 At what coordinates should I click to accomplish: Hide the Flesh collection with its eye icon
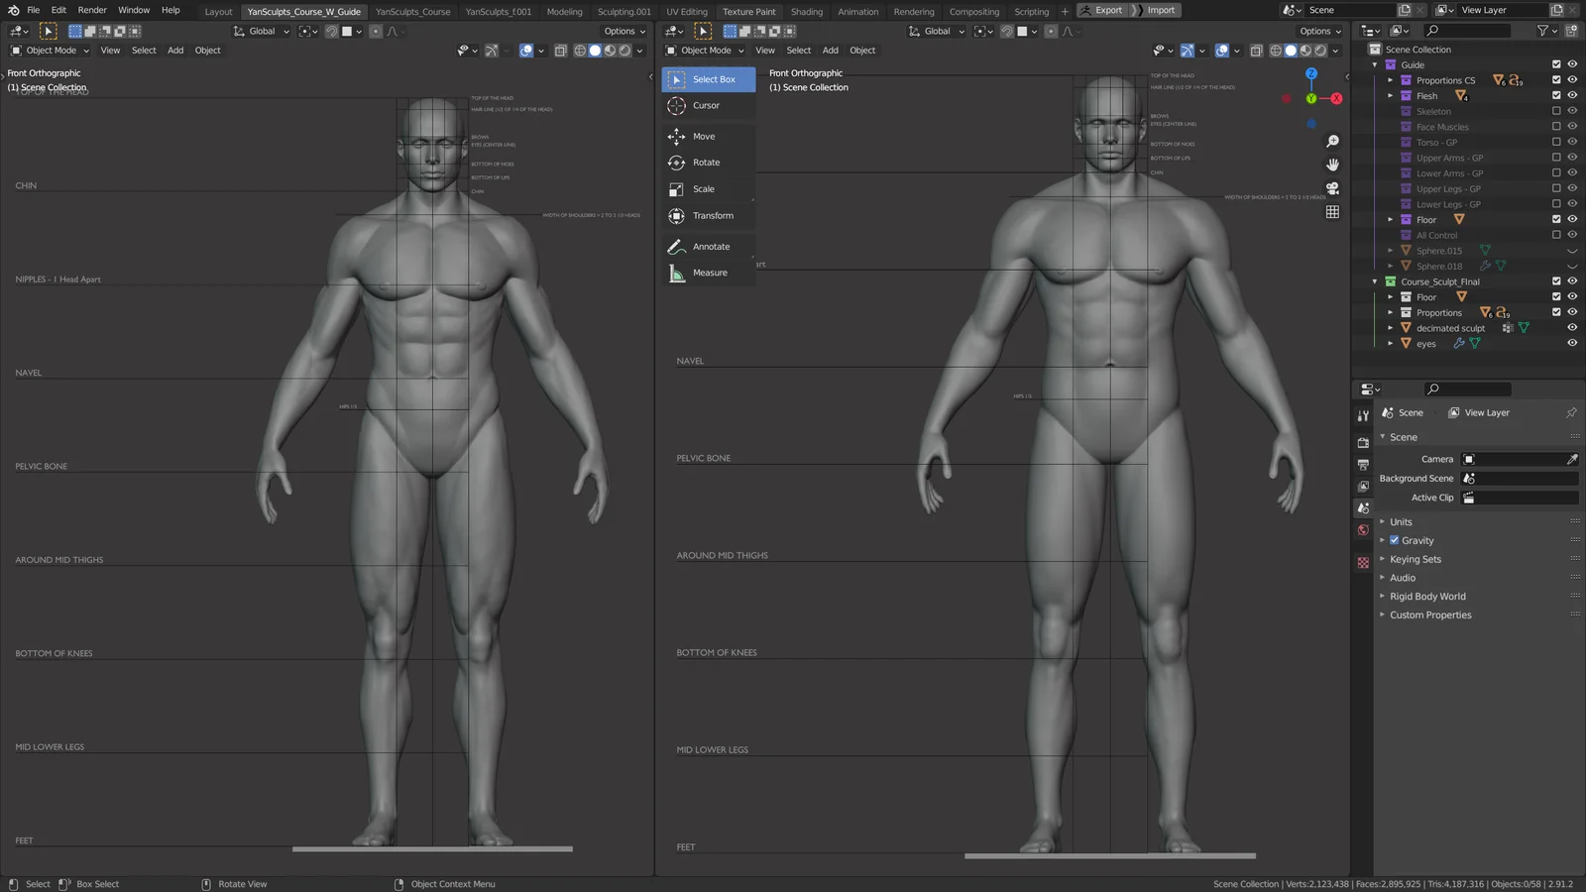pyautogui.click(x=1571, y=95)
